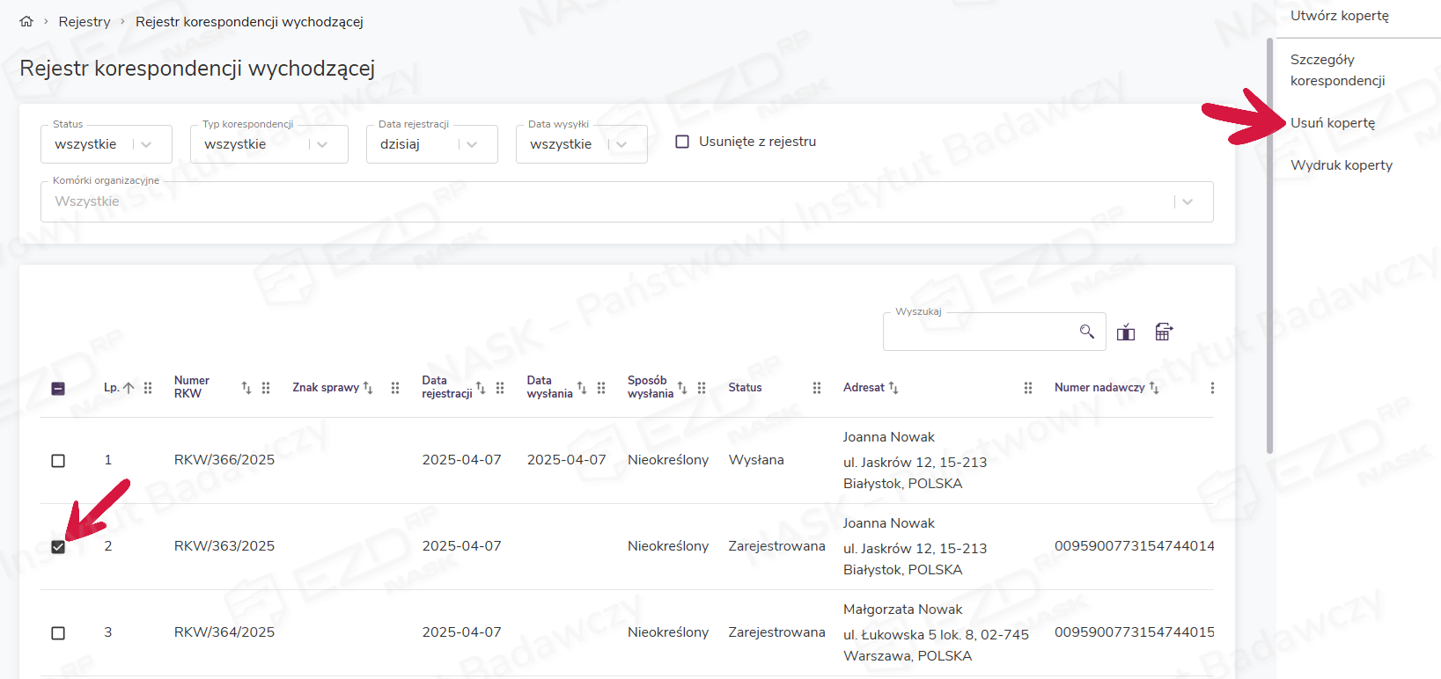Expand the Data rejestracji dropdown
The height and width of the screenshot is (679, 1441).
472,144
